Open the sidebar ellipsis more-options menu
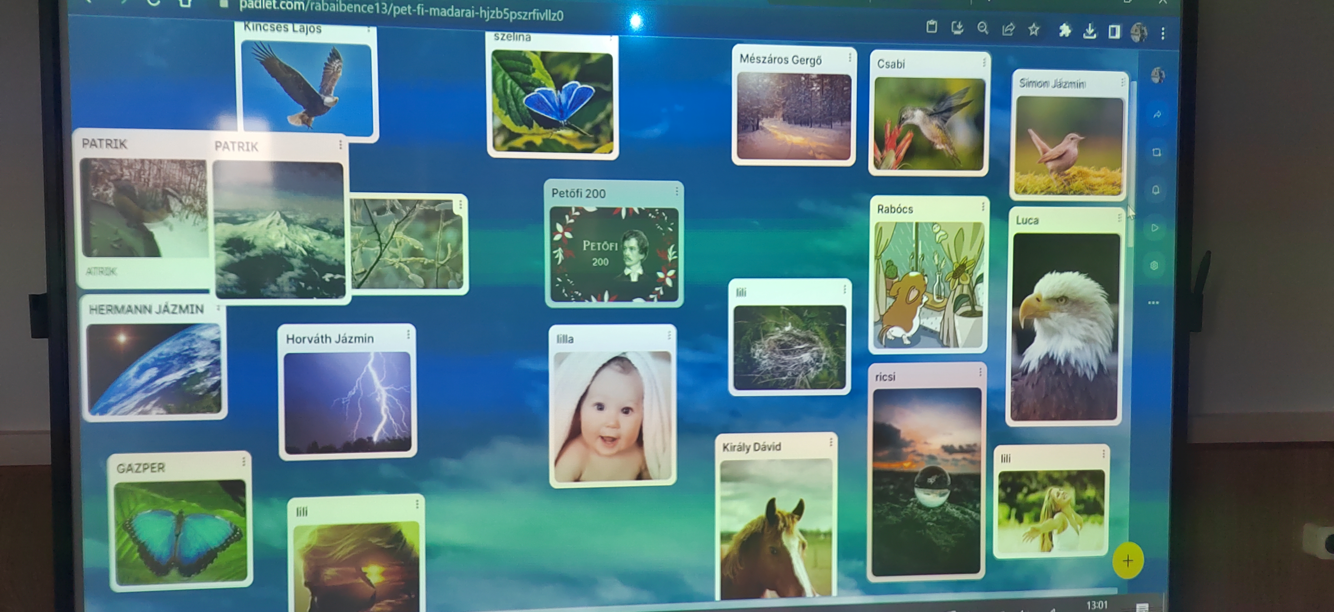 coord(1153,303)
